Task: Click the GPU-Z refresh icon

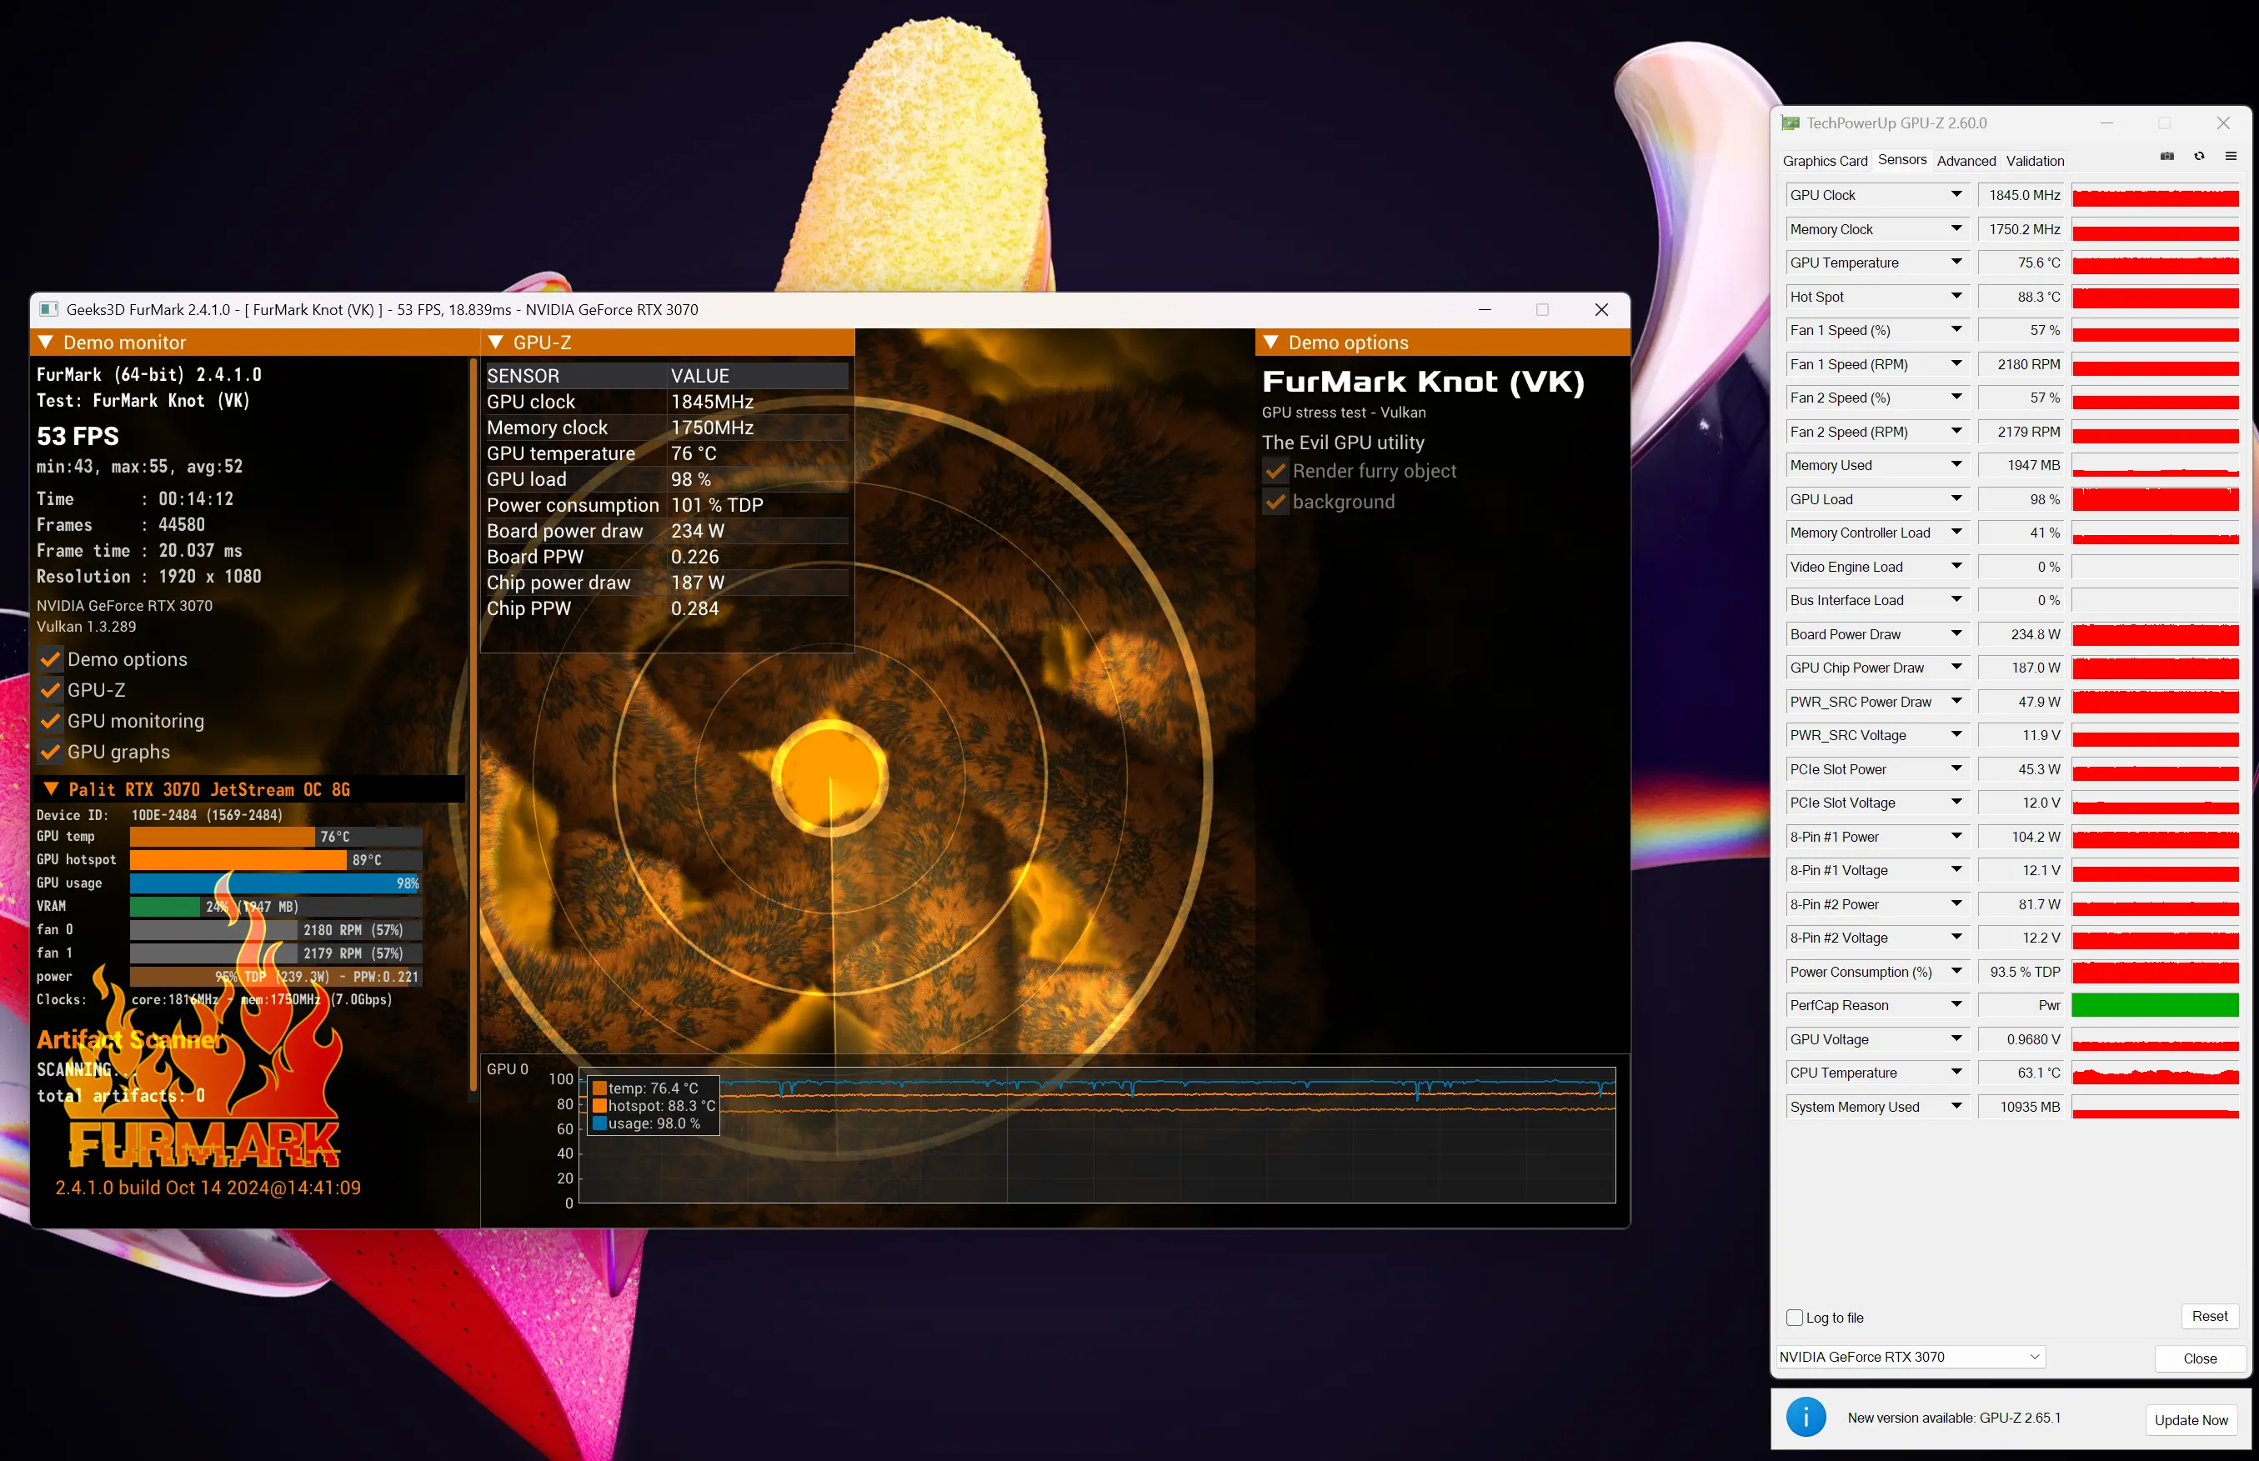Action: pyautogui.click(x=2198, y=157)
